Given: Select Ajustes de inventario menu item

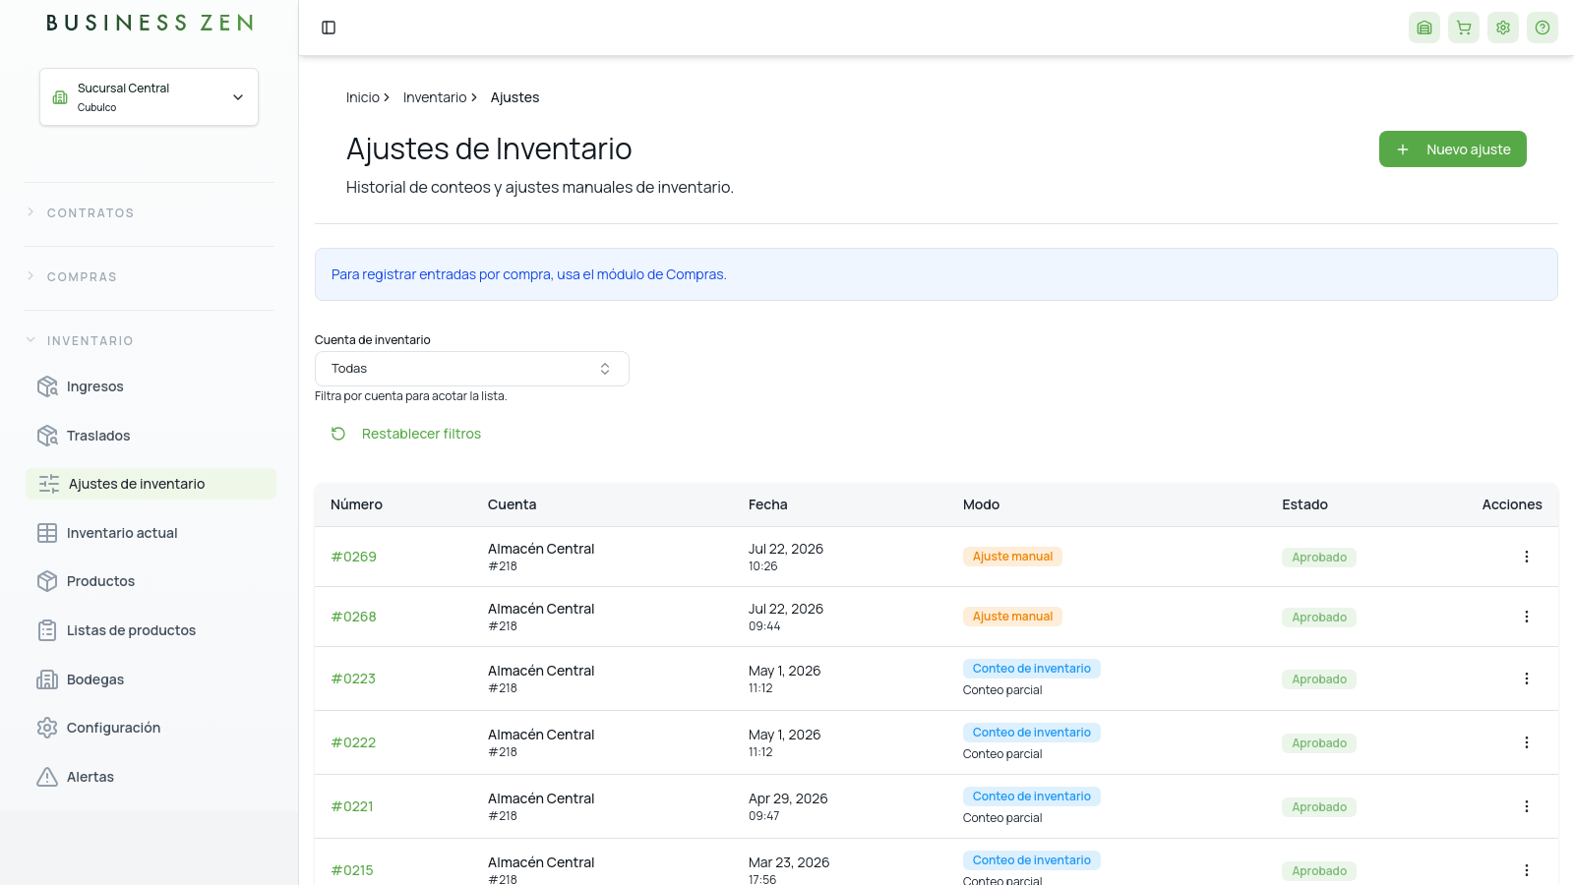Looking at the screenshot, I should click(x=151, y=484).
